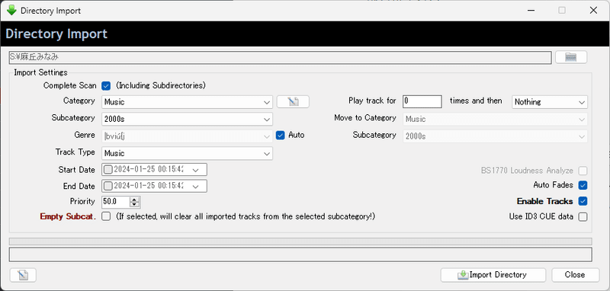This screenshot has width=610, height=291.
Task: Check the Use ID3 CUE data box
Action: point(583,217)
